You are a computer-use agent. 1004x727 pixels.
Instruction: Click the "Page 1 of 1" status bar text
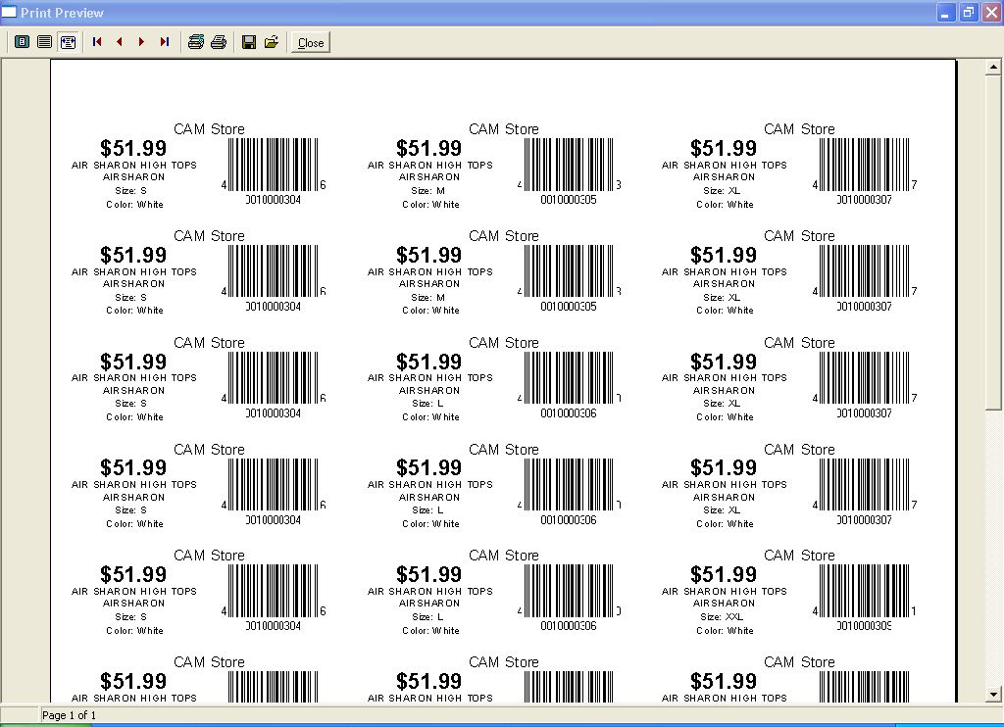point(69,715)
